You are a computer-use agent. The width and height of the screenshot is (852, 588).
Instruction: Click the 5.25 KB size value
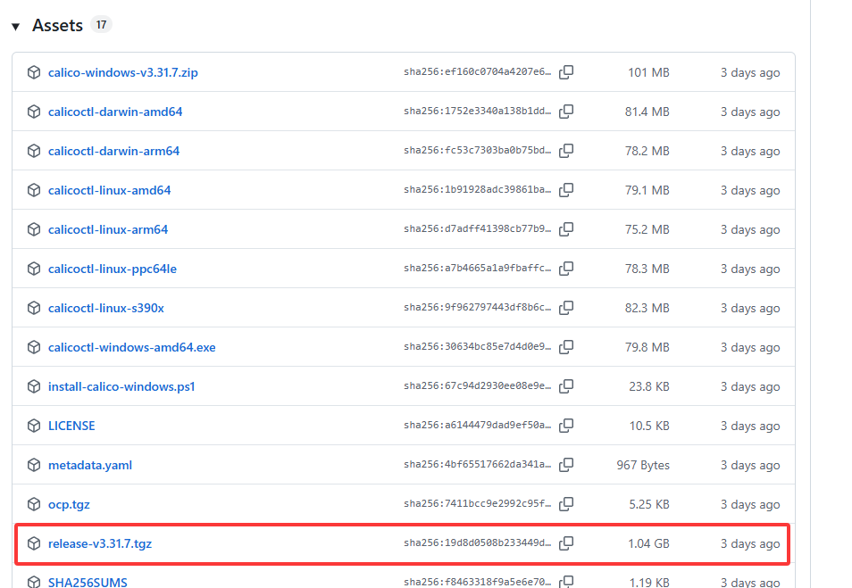tap(648, 504)
